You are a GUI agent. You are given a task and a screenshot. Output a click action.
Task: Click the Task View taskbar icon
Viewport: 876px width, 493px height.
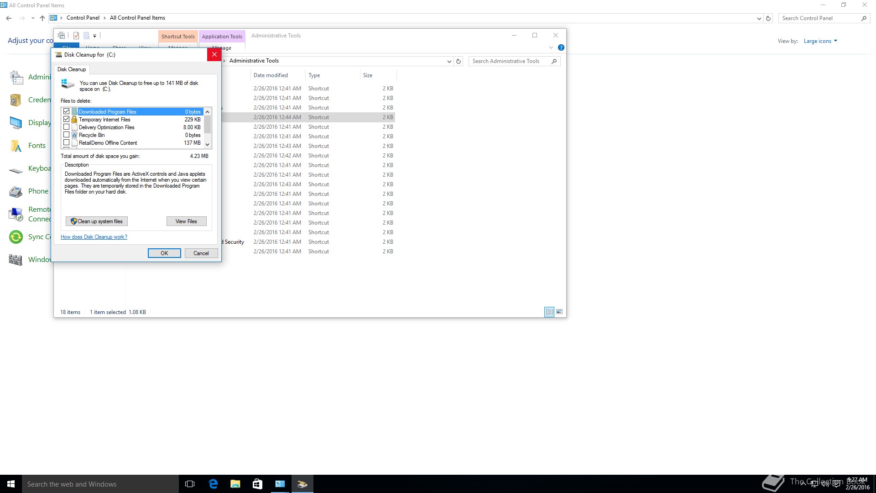pyautogui.click(x=190, y=484)
